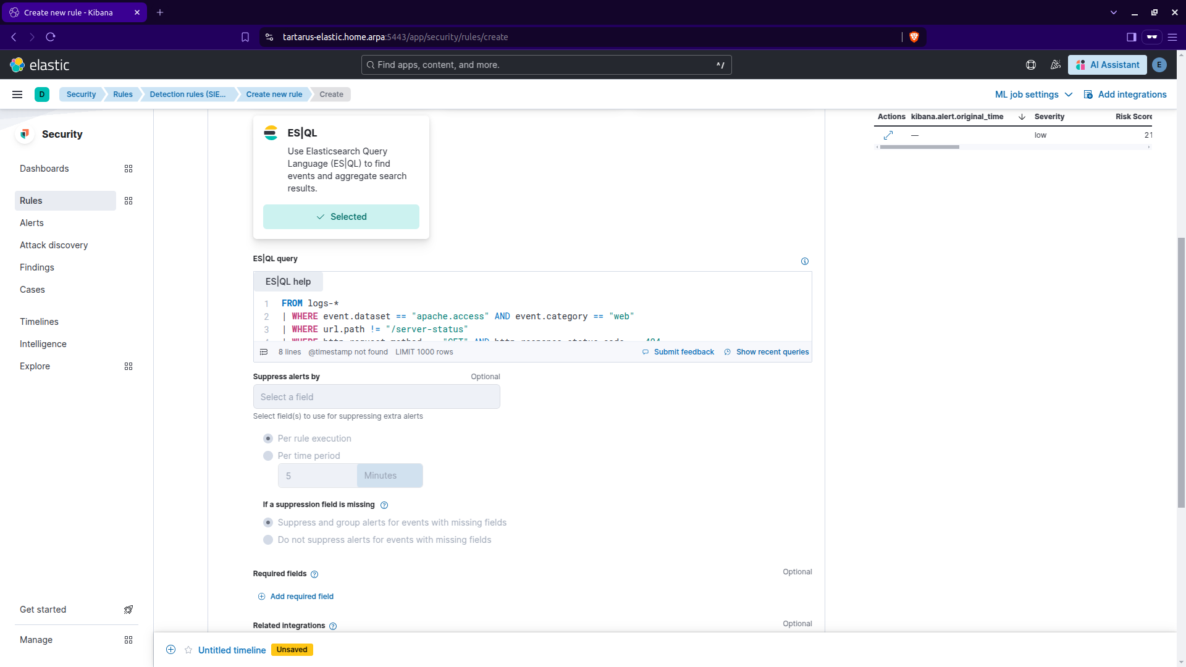The width and height of the screenshot is (1186, 667).
Task: Toggle word wrap icon in query editor
Action: point(264,352)
